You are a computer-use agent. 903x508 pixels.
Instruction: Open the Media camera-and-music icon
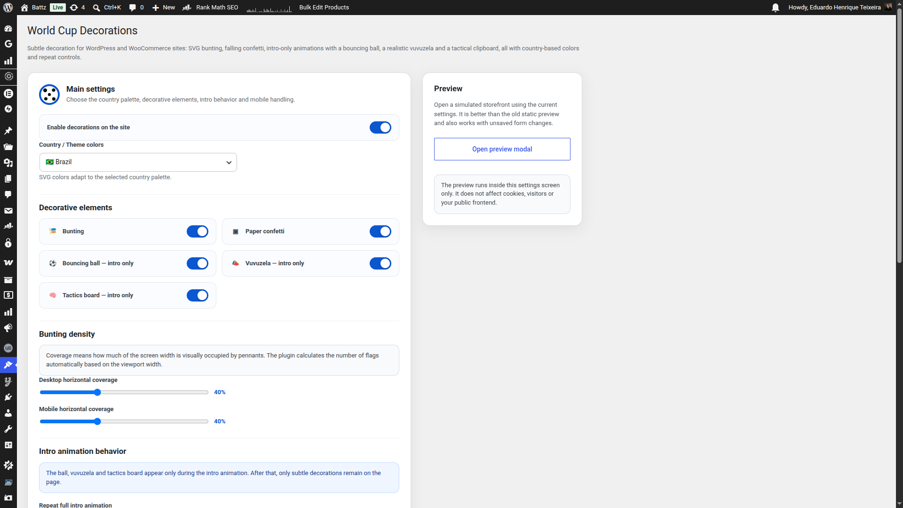[8, 163]
